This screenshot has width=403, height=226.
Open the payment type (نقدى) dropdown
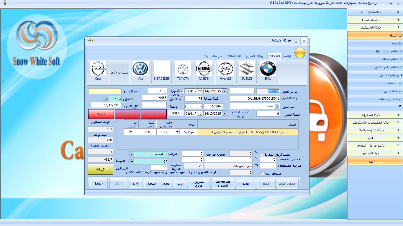(x=107, y=99)
